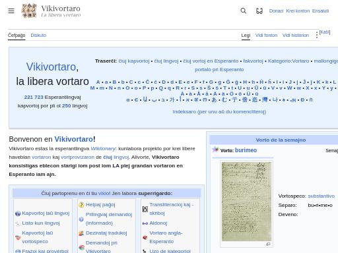Enlarge the manuscript image icon

click(268, 244)
